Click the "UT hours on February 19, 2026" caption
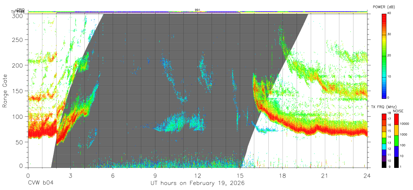This screenshot has width=413, height=190. coord(197,183)
